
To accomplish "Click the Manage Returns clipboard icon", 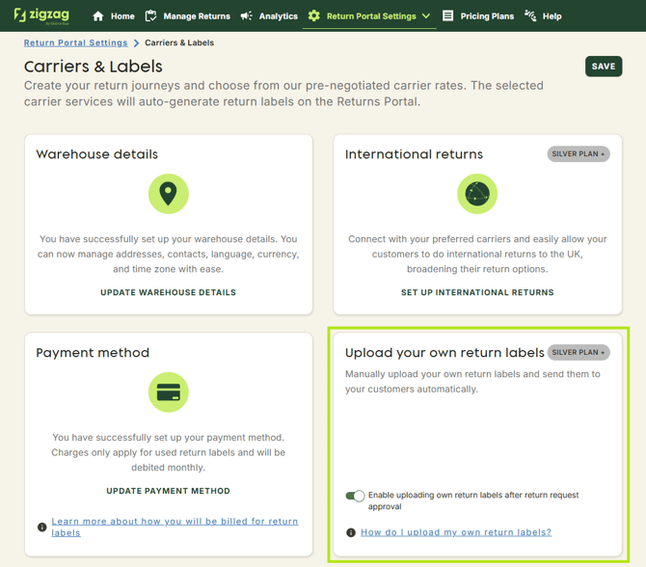I will tap(150, 16).
